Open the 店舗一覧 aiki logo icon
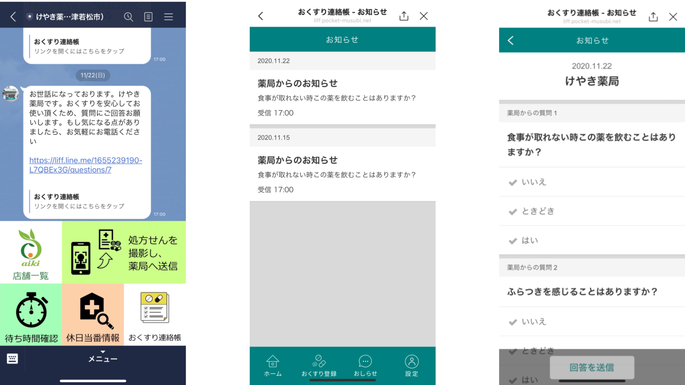This screenshot has width=685, height=385. click(x=30, y=247)
